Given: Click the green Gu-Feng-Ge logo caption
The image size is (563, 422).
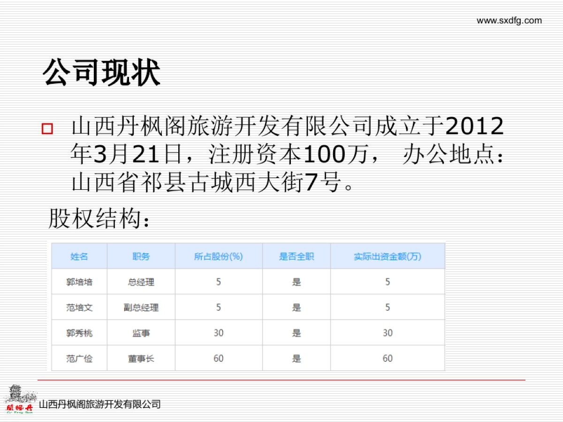Looking at the screenshot, I should coord(19,412).
